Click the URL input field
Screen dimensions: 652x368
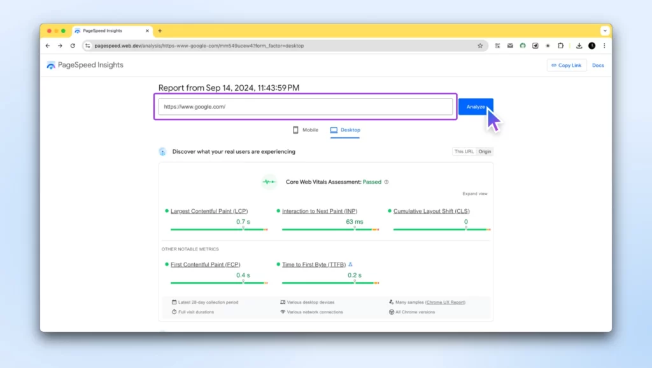(x=305, y=107)
